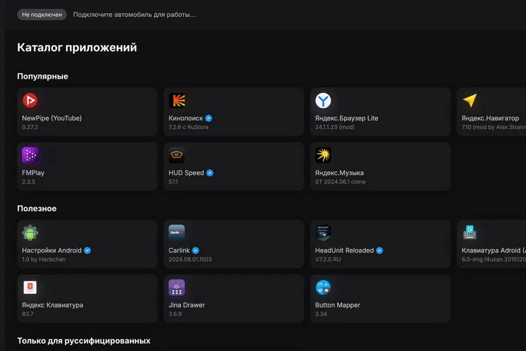Open the Carlink app icon
The image size is (526, 351).
click(x=177, y=233)
